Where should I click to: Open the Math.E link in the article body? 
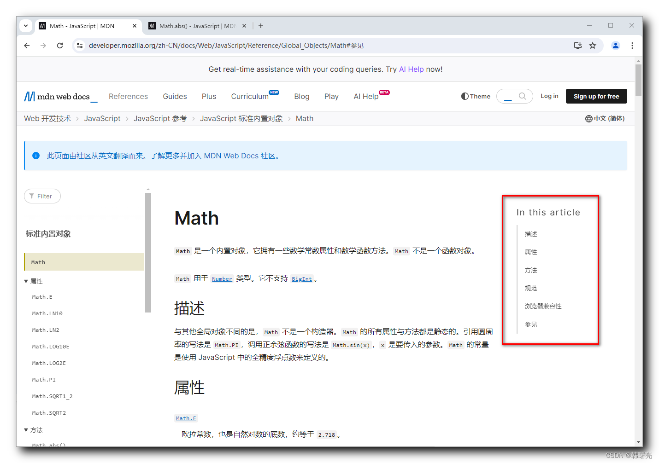tap(186, 418)
